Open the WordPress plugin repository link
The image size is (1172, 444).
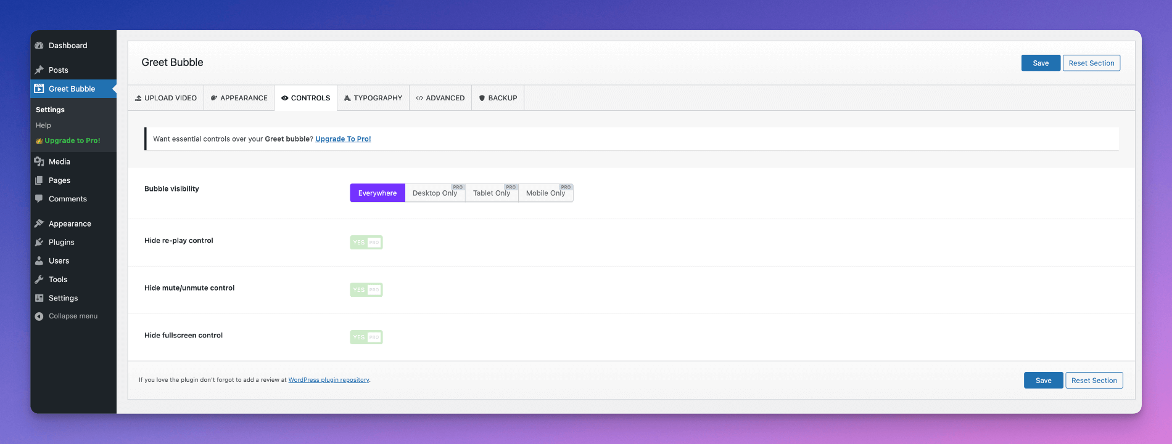329,380
